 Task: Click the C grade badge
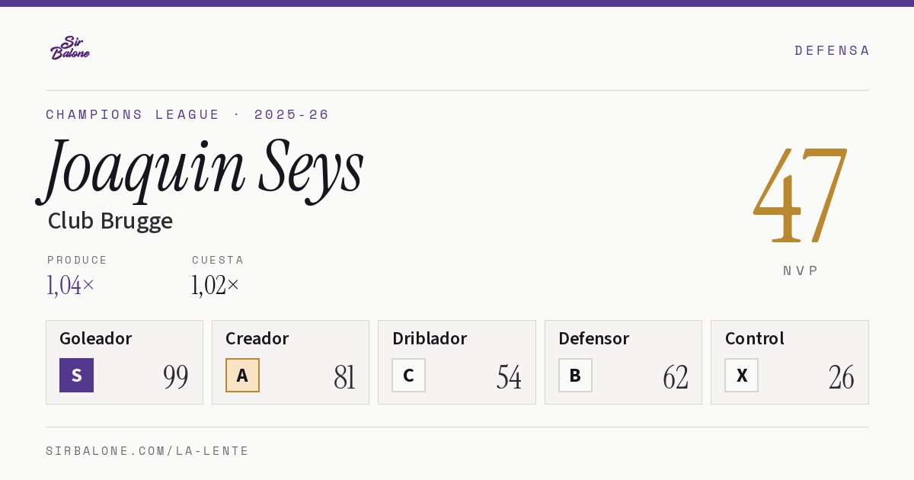coord(408,375)
